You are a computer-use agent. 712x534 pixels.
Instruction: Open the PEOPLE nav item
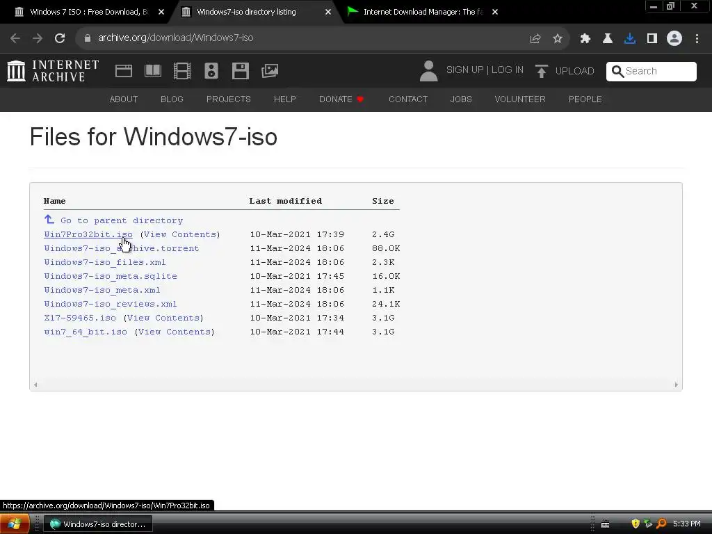click(x=585, y=99)
